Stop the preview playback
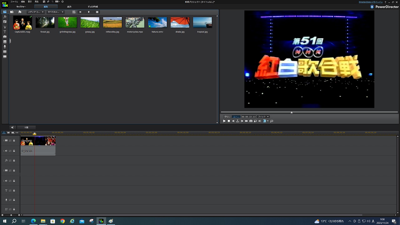Viewport: 400px width, 225px height. [x=229, y=121]
